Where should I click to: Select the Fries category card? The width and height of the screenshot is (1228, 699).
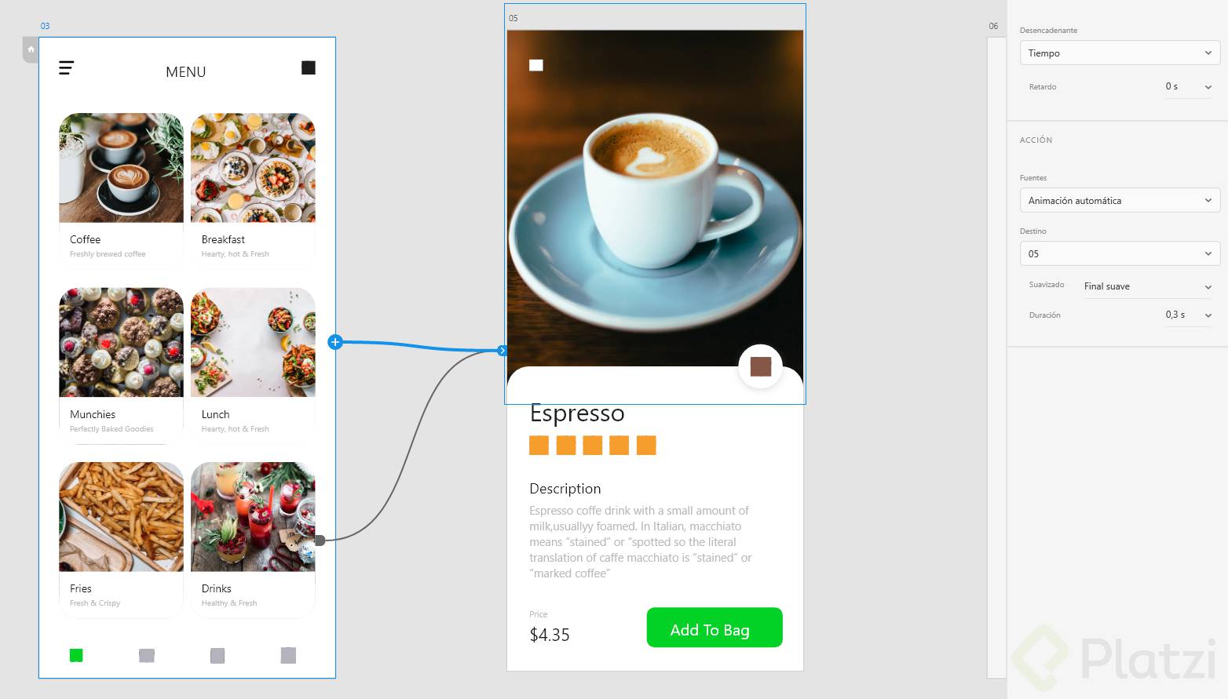[121, 539]
